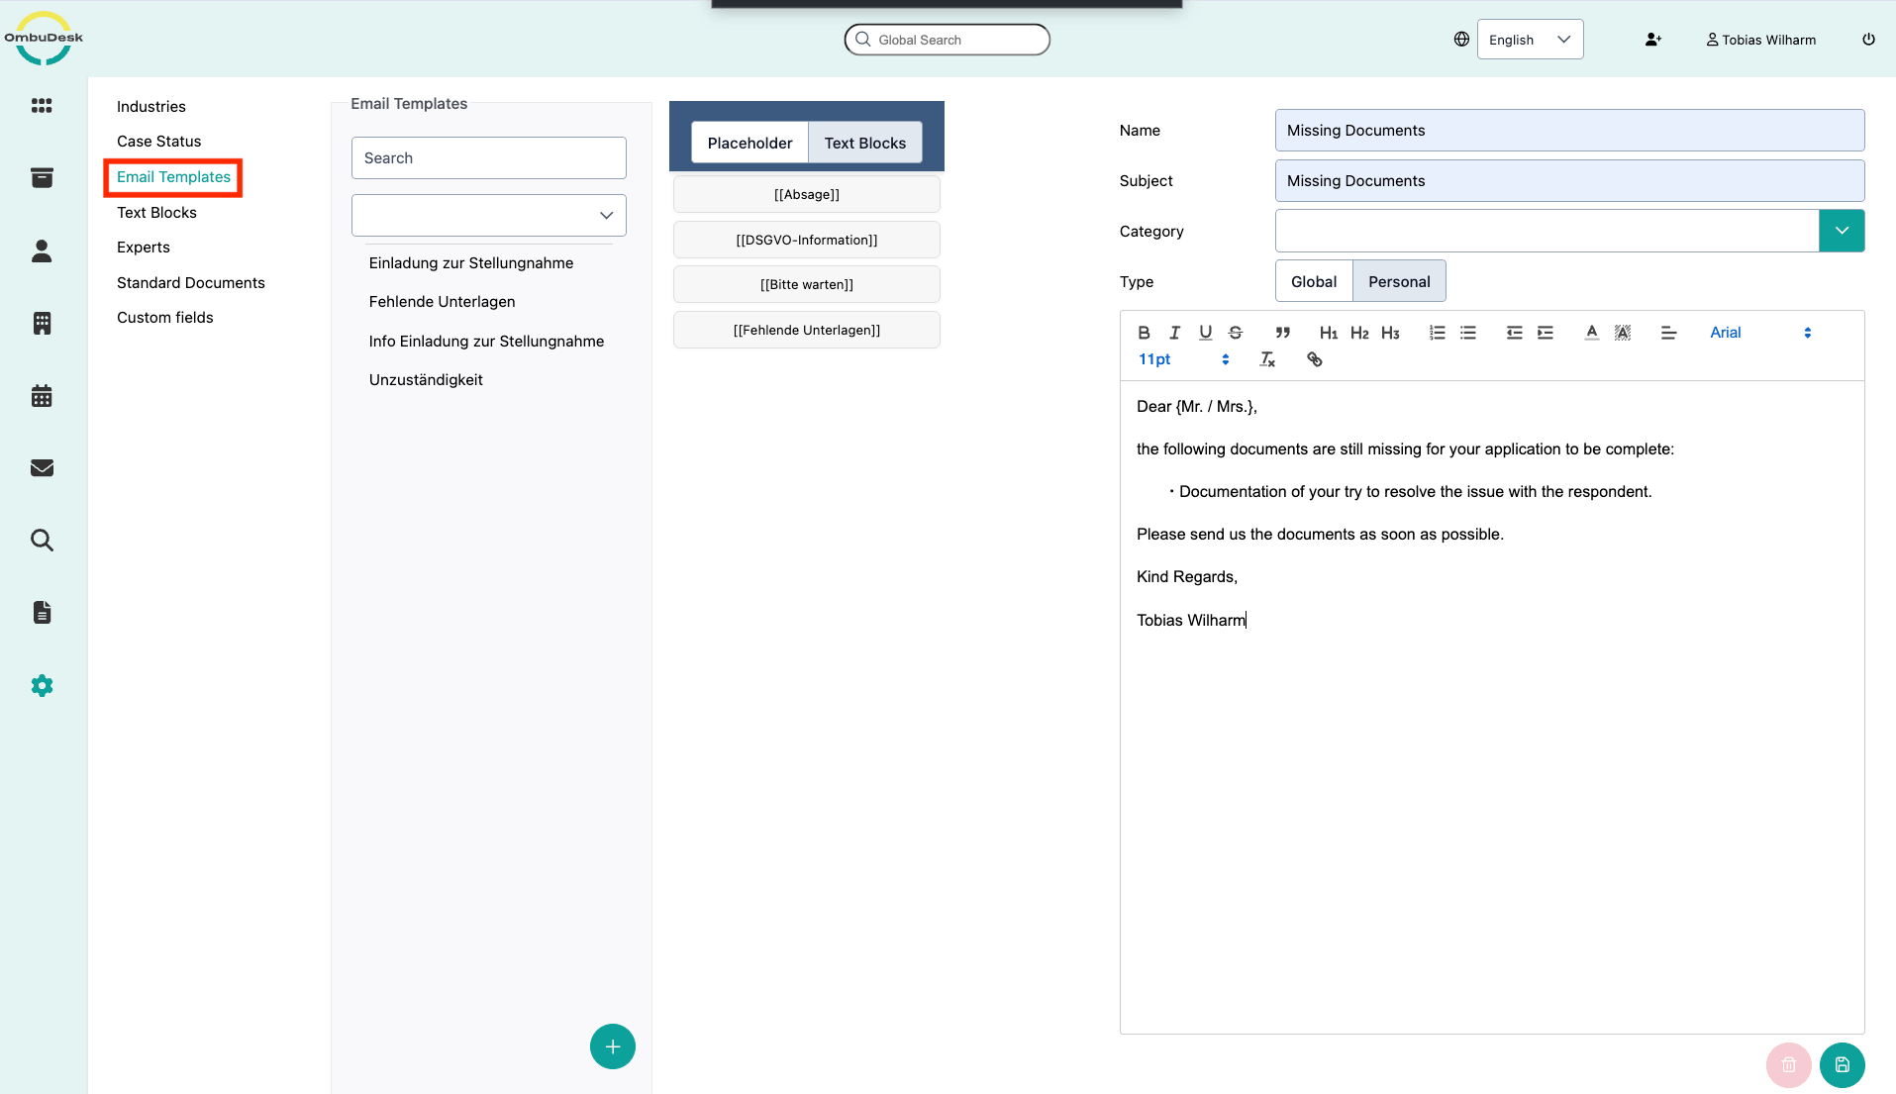Click the save template icon button
Image resolution: width=1896 pixels, height=1094 pixels.
[x=1842, y=1065]
